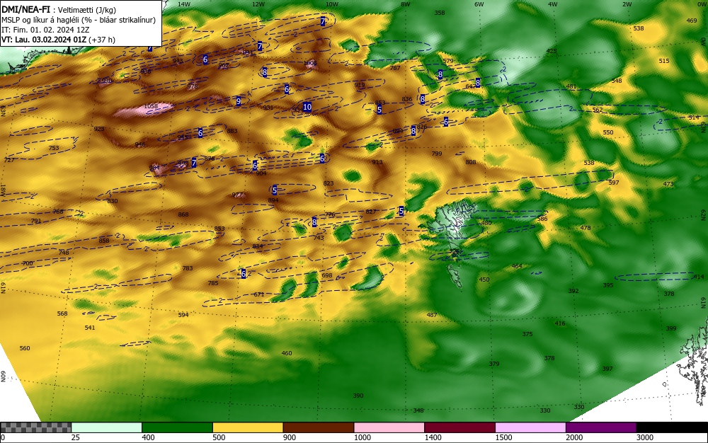This screenshot has width=708, height=443.
Task: Click the map value 460
Action: (287, 353)
